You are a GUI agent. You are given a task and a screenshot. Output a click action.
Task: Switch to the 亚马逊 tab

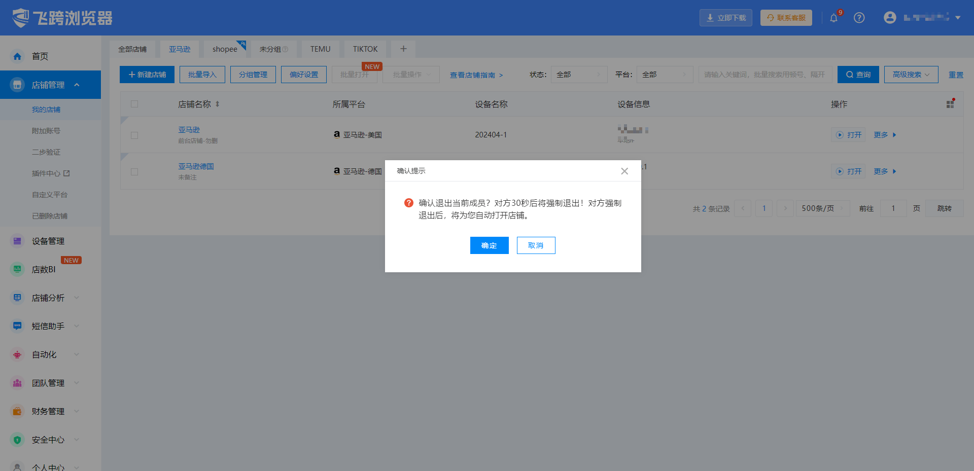(180, 49)
